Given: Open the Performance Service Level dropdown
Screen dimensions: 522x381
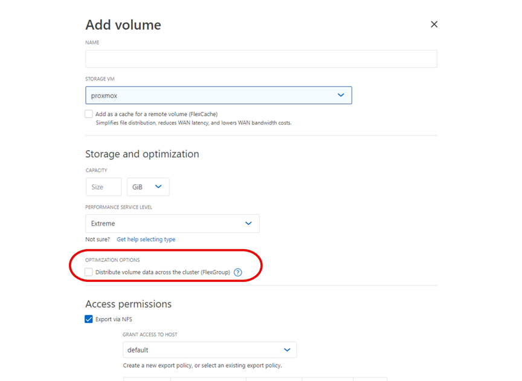Looking at the screenshot, I should (172, 223).
